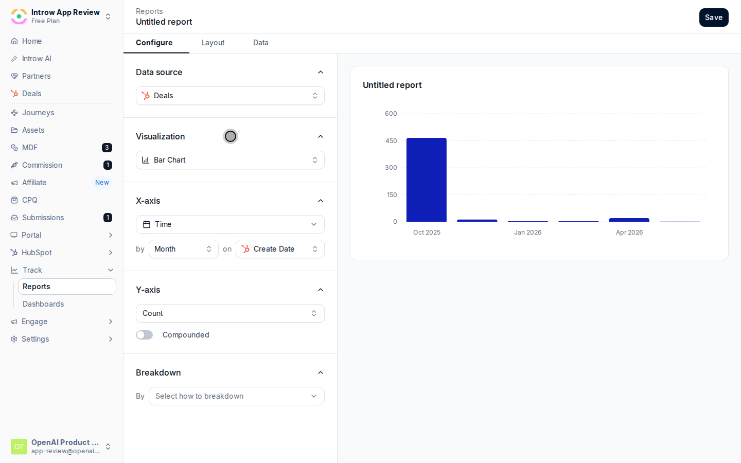Toggle the Compounded switch

point(145,335)
